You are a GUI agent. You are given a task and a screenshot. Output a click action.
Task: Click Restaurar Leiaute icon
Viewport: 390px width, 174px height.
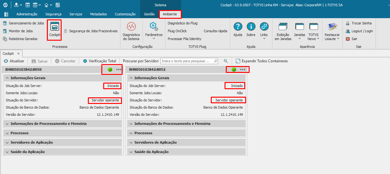(x=332, y=27)
